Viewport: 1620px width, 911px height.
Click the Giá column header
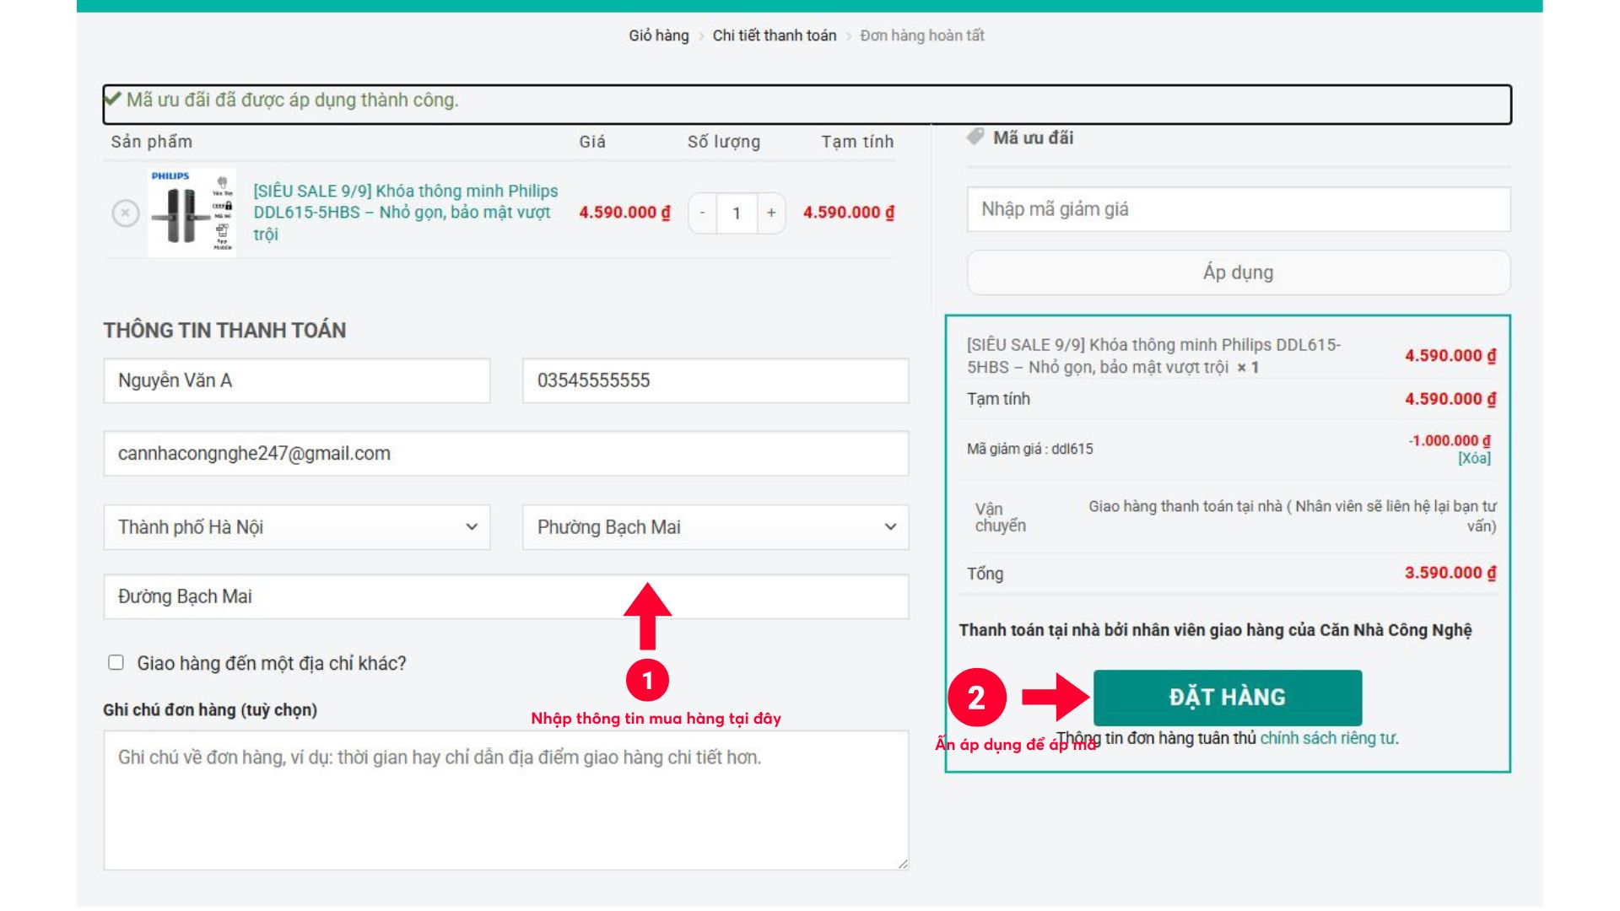pos(592,142)
